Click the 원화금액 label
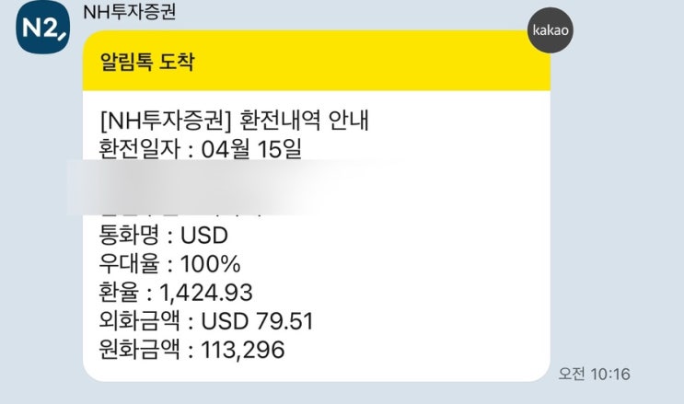This screenshot has height=404, width=684. (x=140, y=351)
